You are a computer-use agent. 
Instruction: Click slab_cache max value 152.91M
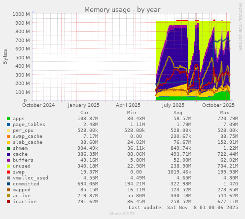pos(228,142)
